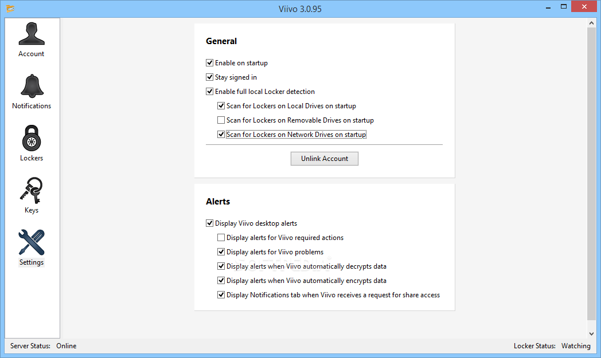Click the Unlink Account button
601x358 pixels.
click(x=324, y=159)
